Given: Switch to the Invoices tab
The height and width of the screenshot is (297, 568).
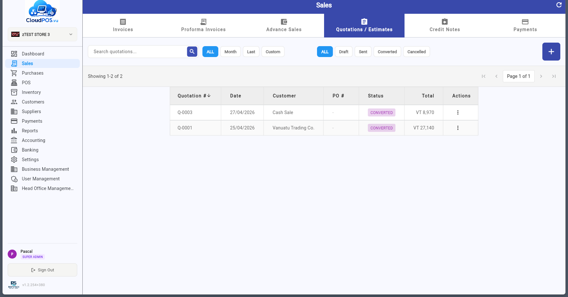Looking at the screenshot, I should 123,26.
